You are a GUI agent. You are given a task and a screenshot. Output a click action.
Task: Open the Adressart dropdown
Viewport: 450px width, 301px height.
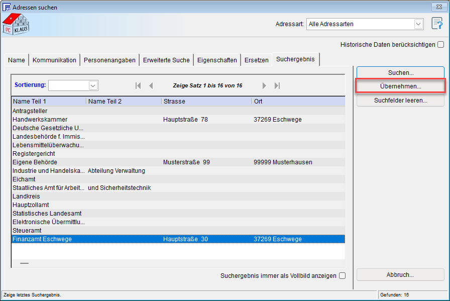418,24
